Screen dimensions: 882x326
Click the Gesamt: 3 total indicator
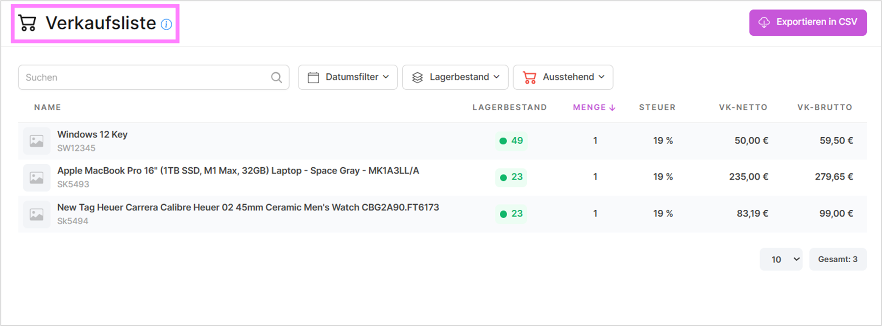(x=838, y=259)
